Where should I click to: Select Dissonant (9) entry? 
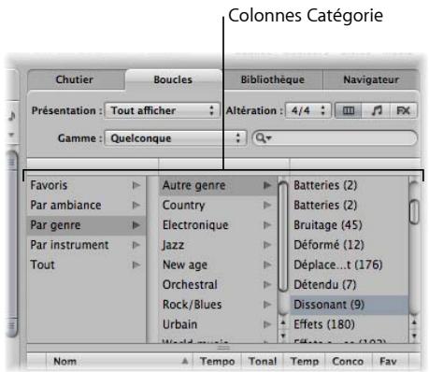coord(349,305)
